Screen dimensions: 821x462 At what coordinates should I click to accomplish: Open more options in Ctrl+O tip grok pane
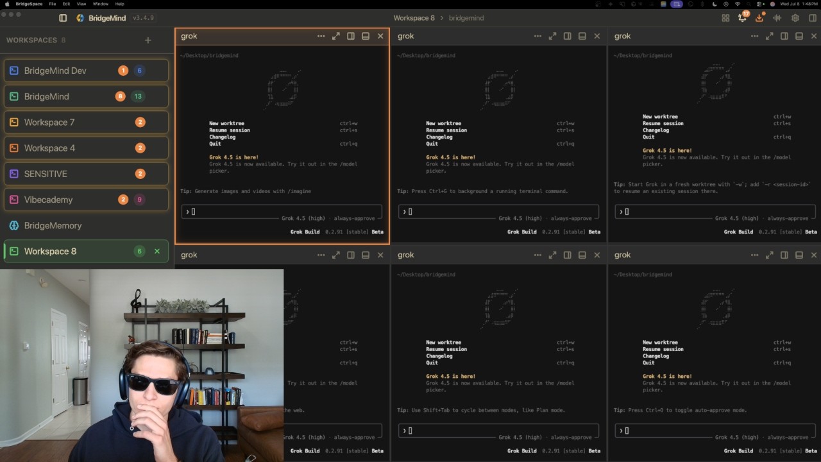pos(754,255)
